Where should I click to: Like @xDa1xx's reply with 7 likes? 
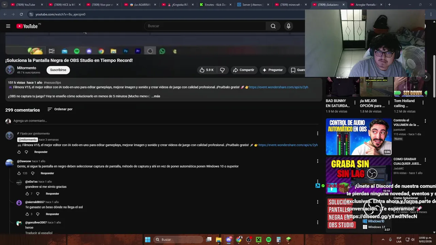coord(27,194)
